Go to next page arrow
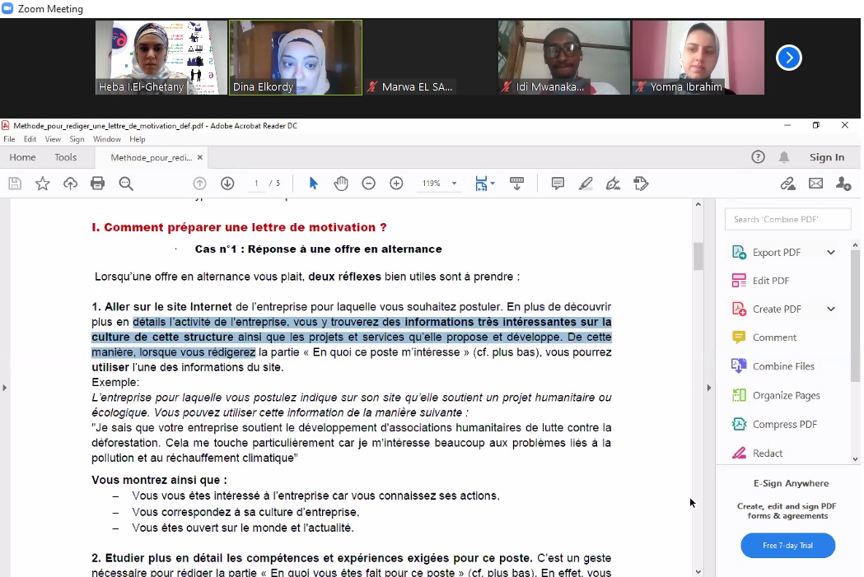Image resolution: width=864 pixels, height=577 pixels. (x=227, y=184)
